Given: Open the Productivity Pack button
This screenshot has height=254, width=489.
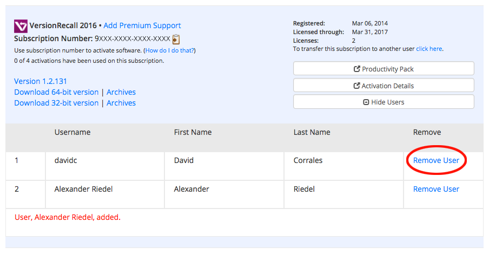Looking at the screenshot, I should pos(384,68).
